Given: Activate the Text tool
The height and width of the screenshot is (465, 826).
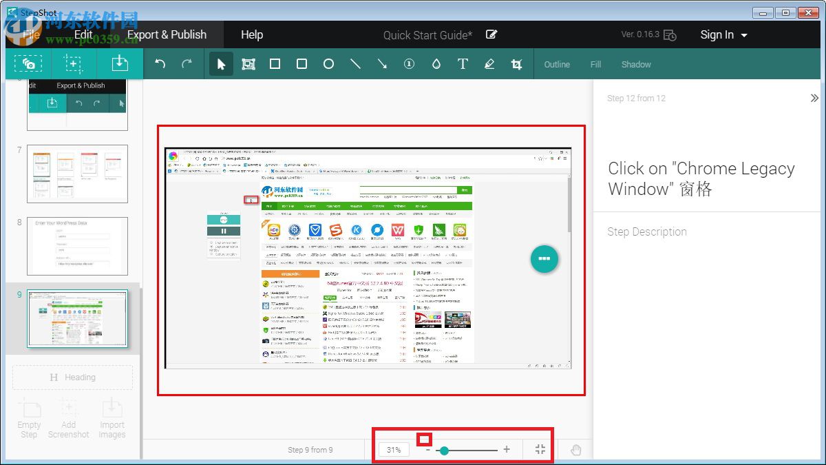Looking at the screenshot, I should coord(463,64).
